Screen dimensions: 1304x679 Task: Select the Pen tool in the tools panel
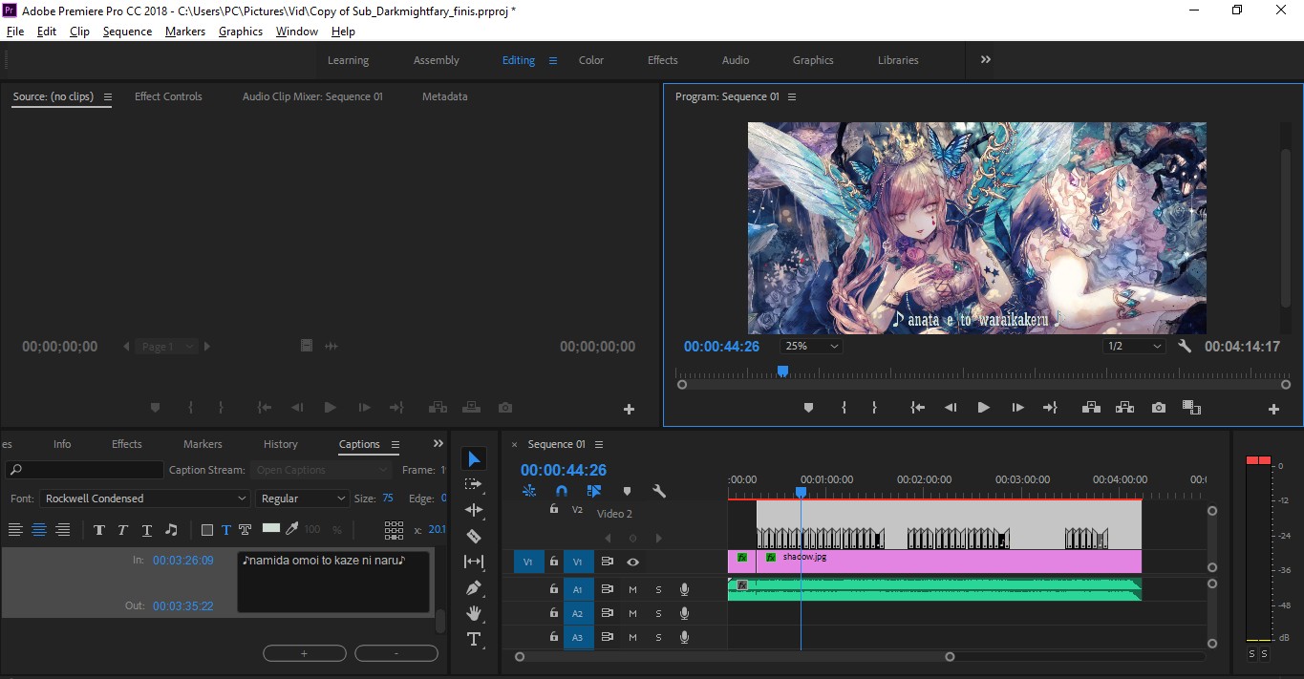pyautogui.click(x=474, y=587)
